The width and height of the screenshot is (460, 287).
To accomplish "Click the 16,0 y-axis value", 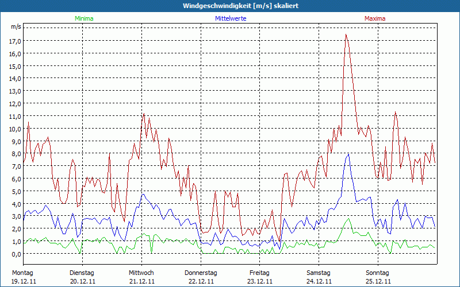I will coord(15,54).
